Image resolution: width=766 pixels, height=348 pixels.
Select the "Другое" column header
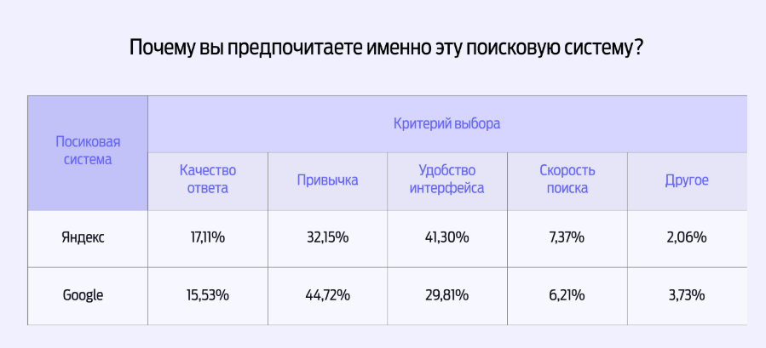pyautogui.click(x=687, y=180)
